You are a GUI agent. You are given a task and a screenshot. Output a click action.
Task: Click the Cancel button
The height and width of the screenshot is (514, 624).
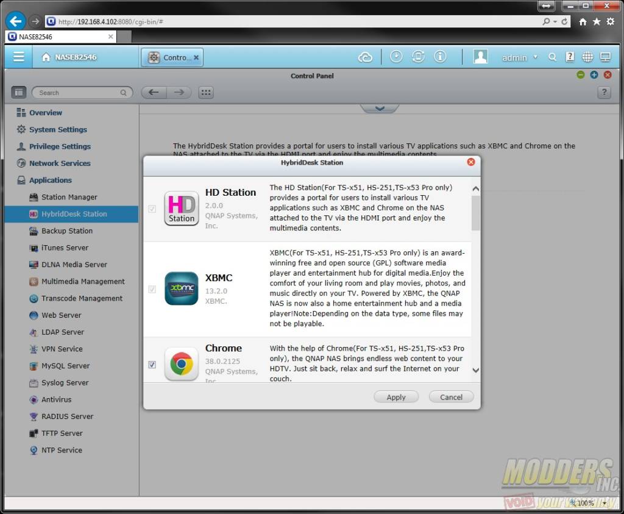(x=452, y=397)
